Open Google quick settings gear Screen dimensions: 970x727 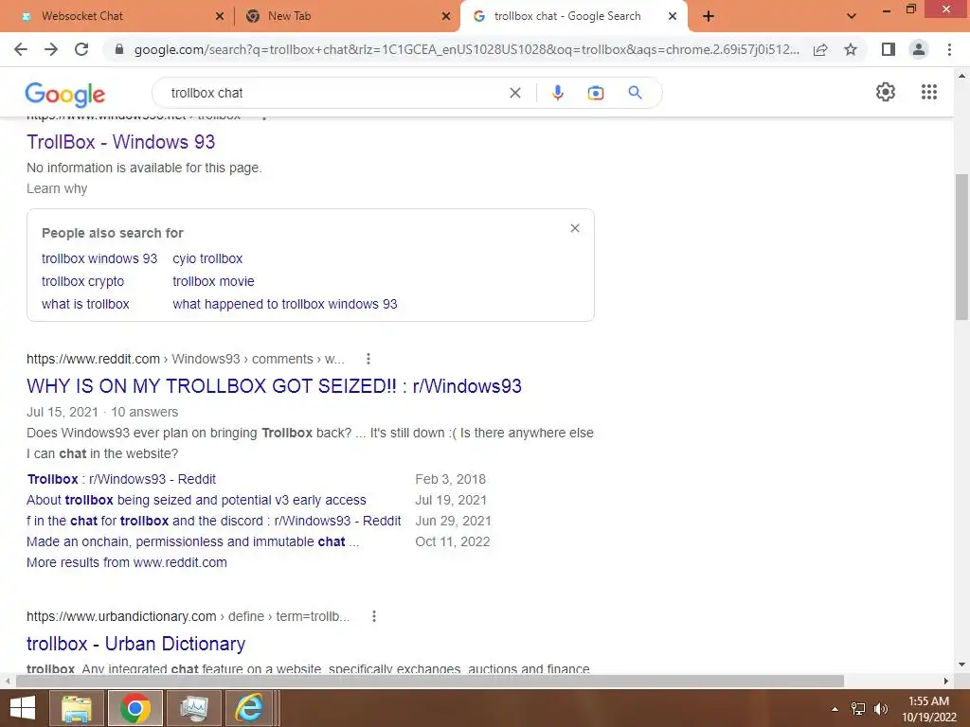[886, 92]
